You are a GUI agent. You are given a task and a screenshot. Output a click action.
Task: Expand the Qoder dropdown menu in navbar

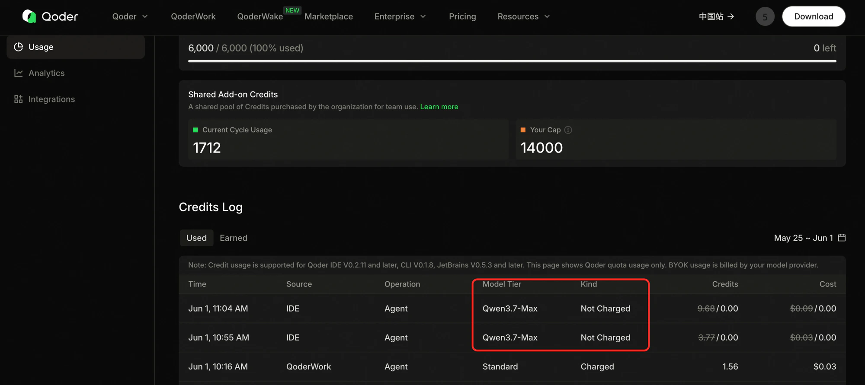click(130, 16)
